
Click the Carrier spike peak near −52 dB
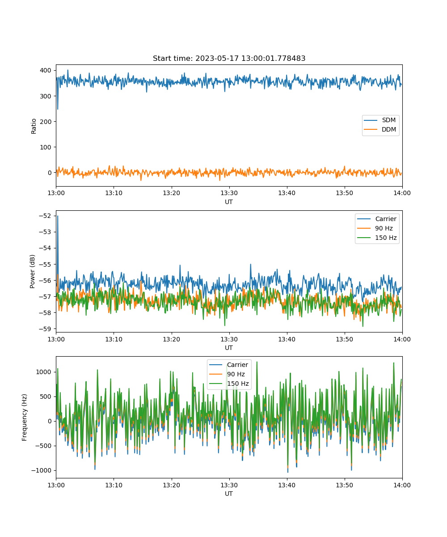(57, 216)
